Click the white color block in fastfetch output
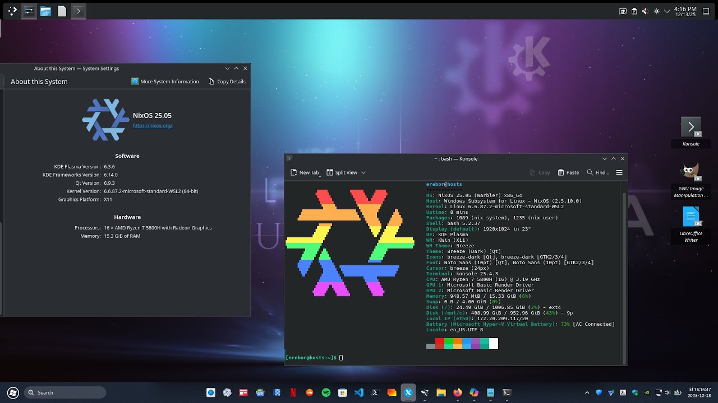The height and width of the screenshot is (403, 718). pyautogui.click(x=494, y=344)
